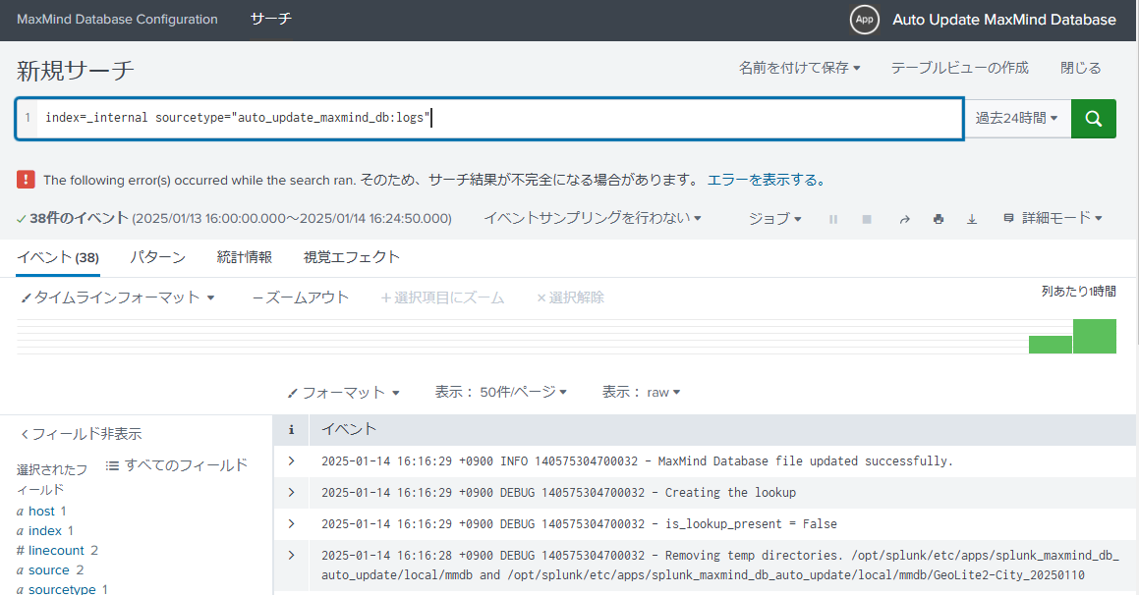The width and height of the screenshot is (1139, 595).
Task: Click the Auto Update MaxMind Database app icon
Action: pyautogui.click(x=864, y=19)
